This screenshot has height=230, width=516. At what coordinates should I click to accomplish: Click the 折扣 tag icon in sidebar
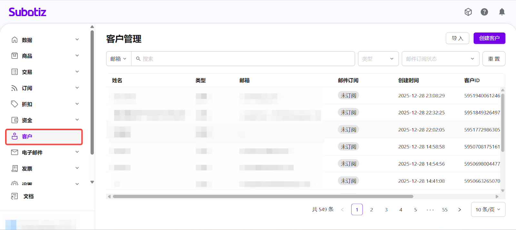pos(15,104)
